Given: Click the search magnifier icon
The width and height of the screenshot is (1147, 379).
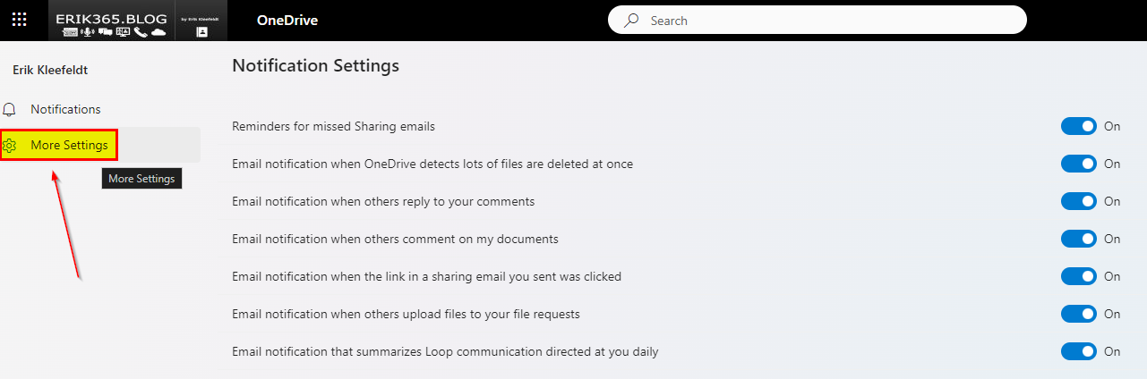Looking at the screenshot, I should (632, 21).
